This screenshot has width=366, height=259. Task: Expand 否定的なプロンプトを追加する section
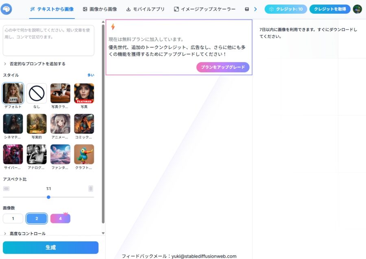[x=35, y=64]
